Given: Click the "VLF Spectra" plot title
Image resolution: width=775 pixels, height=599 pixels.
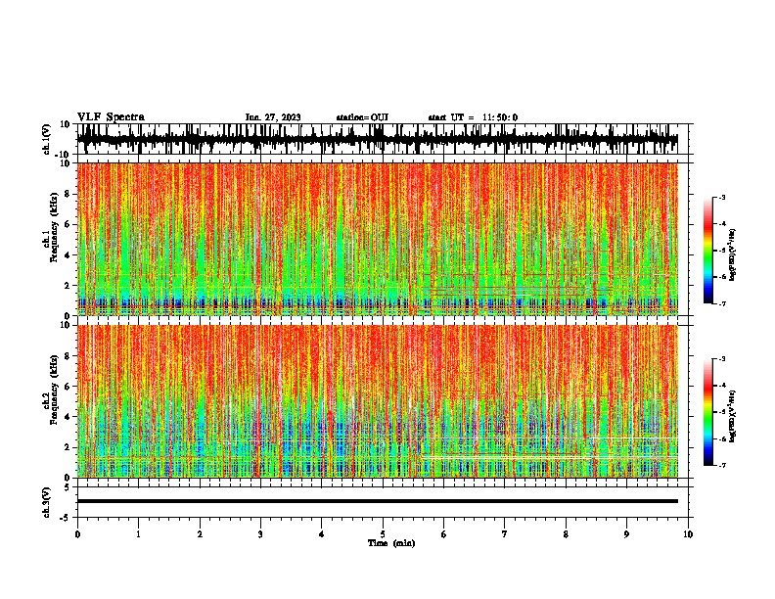Looking at the screenshot, I should 111,117.
